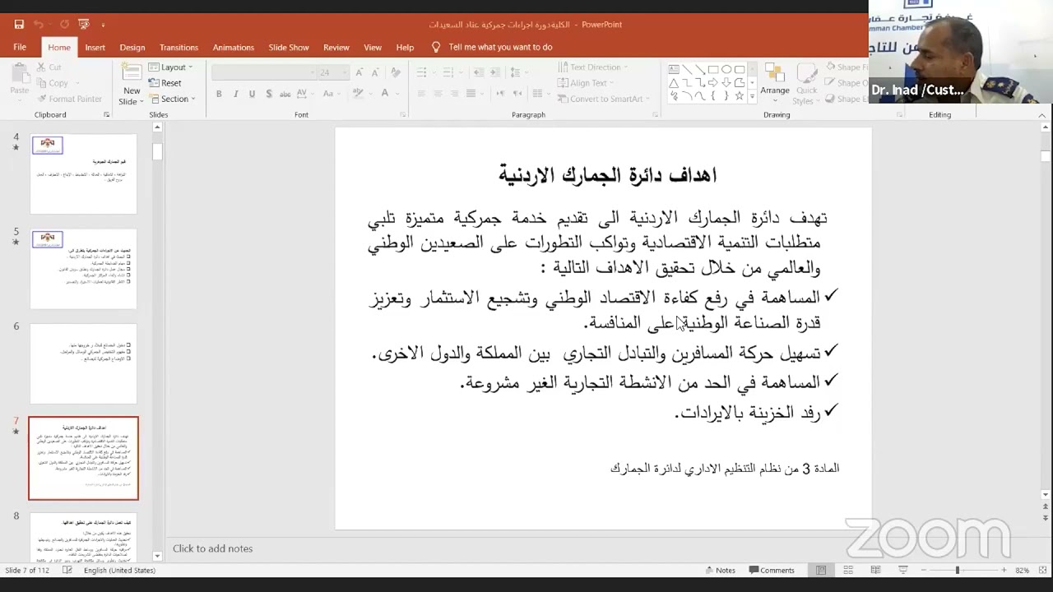Click the Center align icon
Screen dimensions: 1053x592
[x=437, y=94]
